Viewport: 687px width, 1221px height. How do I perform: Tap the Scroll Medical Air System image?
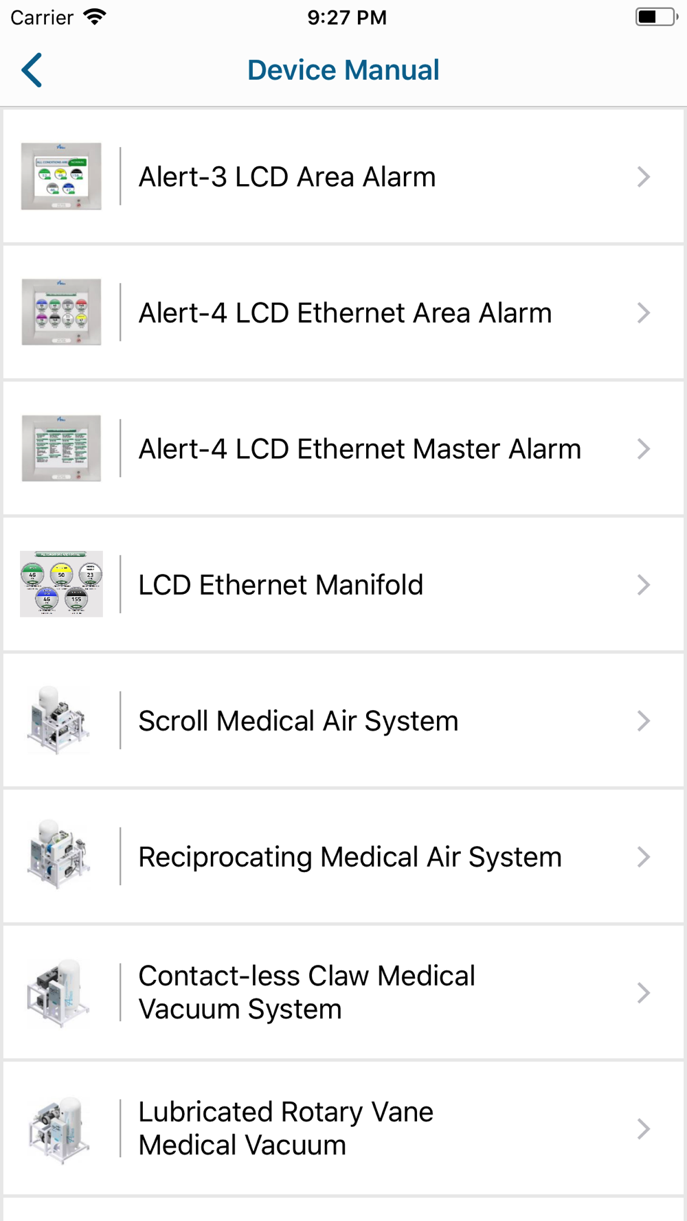point(59,720)
